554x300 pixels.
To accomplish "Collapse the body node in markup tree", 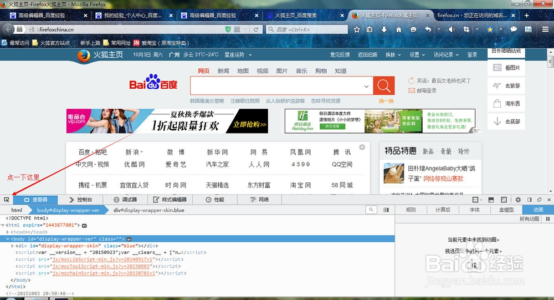I will click(8, 239).
